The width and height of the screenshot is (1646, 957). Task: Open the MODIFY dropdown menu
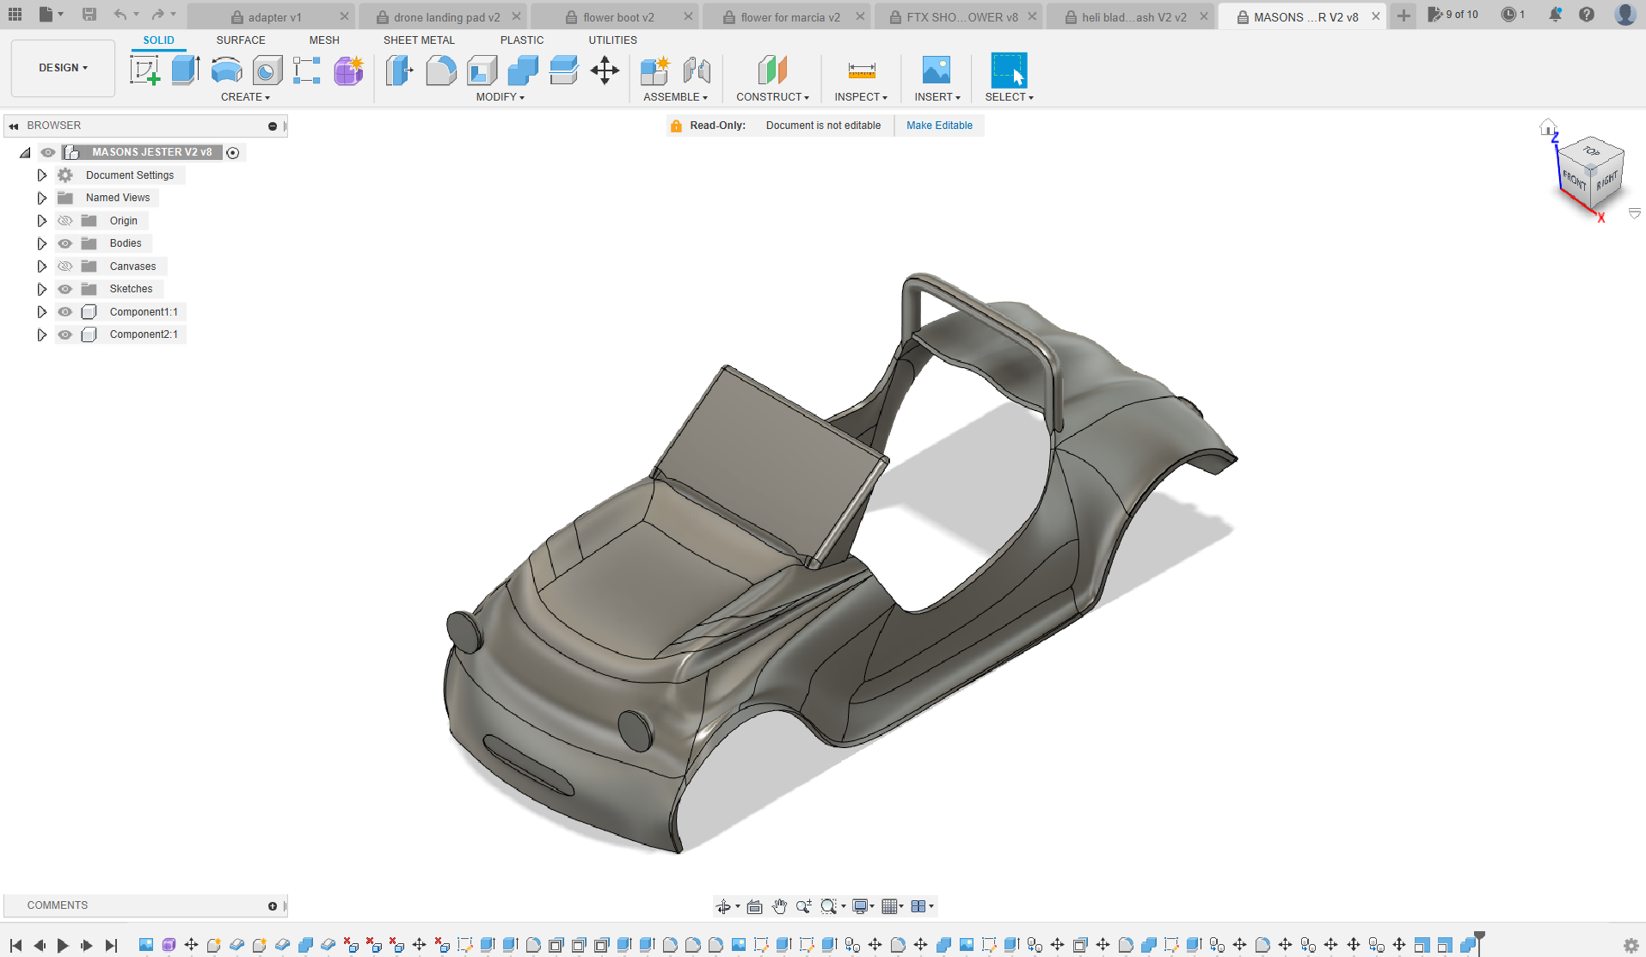point(500,97)
